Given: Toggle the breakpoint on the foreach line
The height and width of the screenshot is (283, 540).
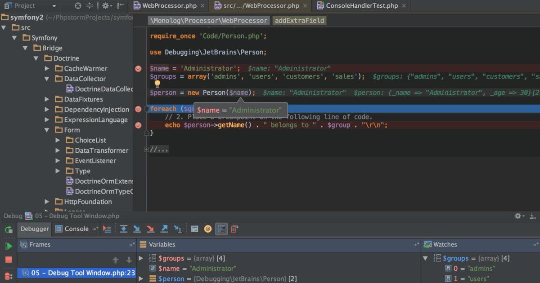Looking at the screenshot, I should coord(138,108).
